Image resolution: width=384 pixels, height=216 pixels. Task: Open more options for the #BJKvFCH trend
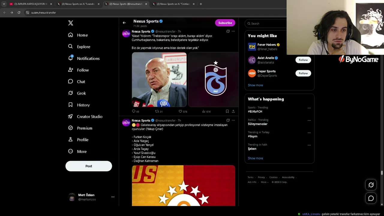309,108
